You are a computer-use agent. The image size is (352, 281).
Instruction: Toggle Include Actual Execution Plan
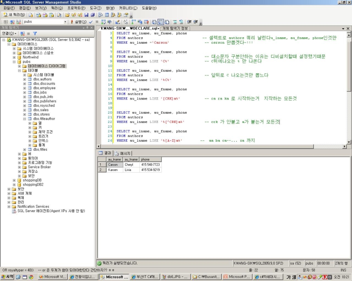[134, 22]
